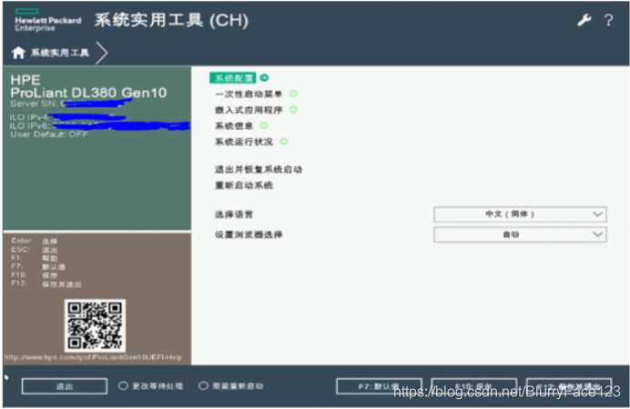
Task: Click the 设置浏览器选择 label
Action: (249, 234)
